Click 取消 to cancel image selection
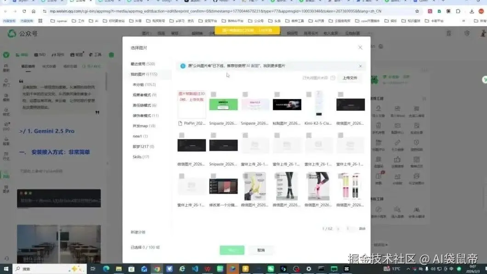Screen dimensions: 487x274 261,250
